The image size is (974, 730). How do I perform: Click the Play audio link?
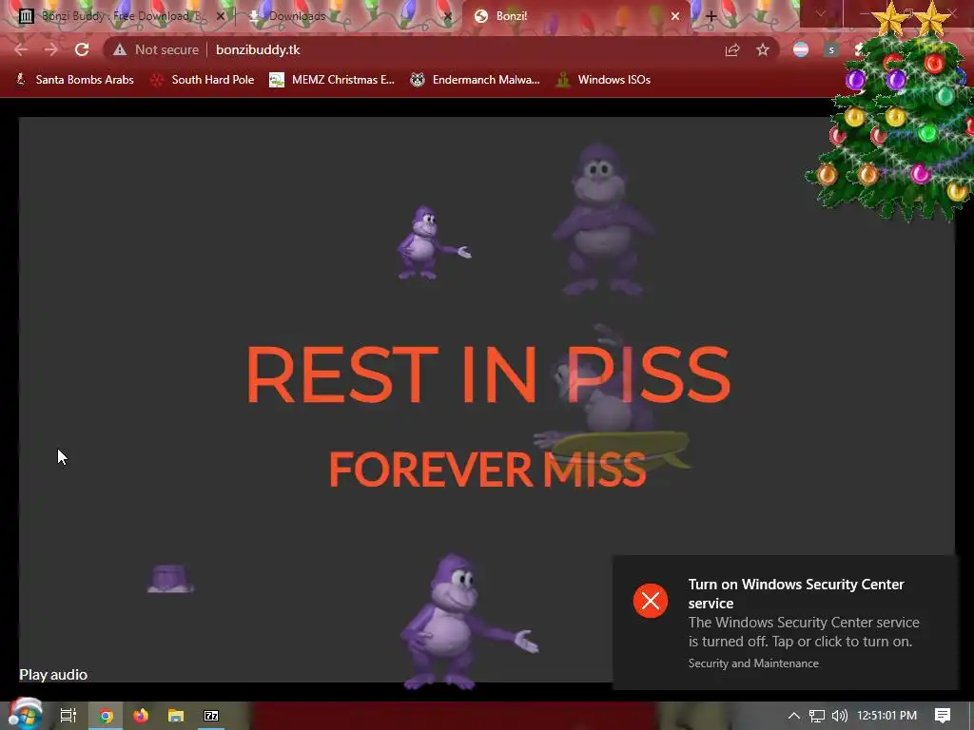[53, 675]
